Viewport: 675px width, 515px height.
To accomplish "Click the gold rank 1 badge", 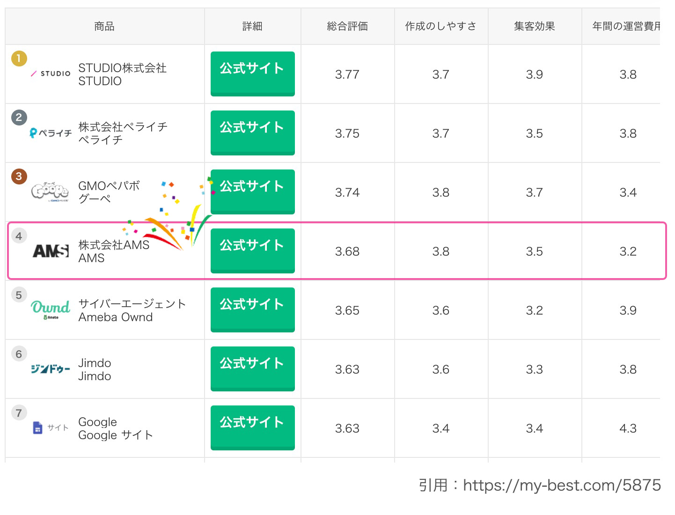I will coord(19,59).
